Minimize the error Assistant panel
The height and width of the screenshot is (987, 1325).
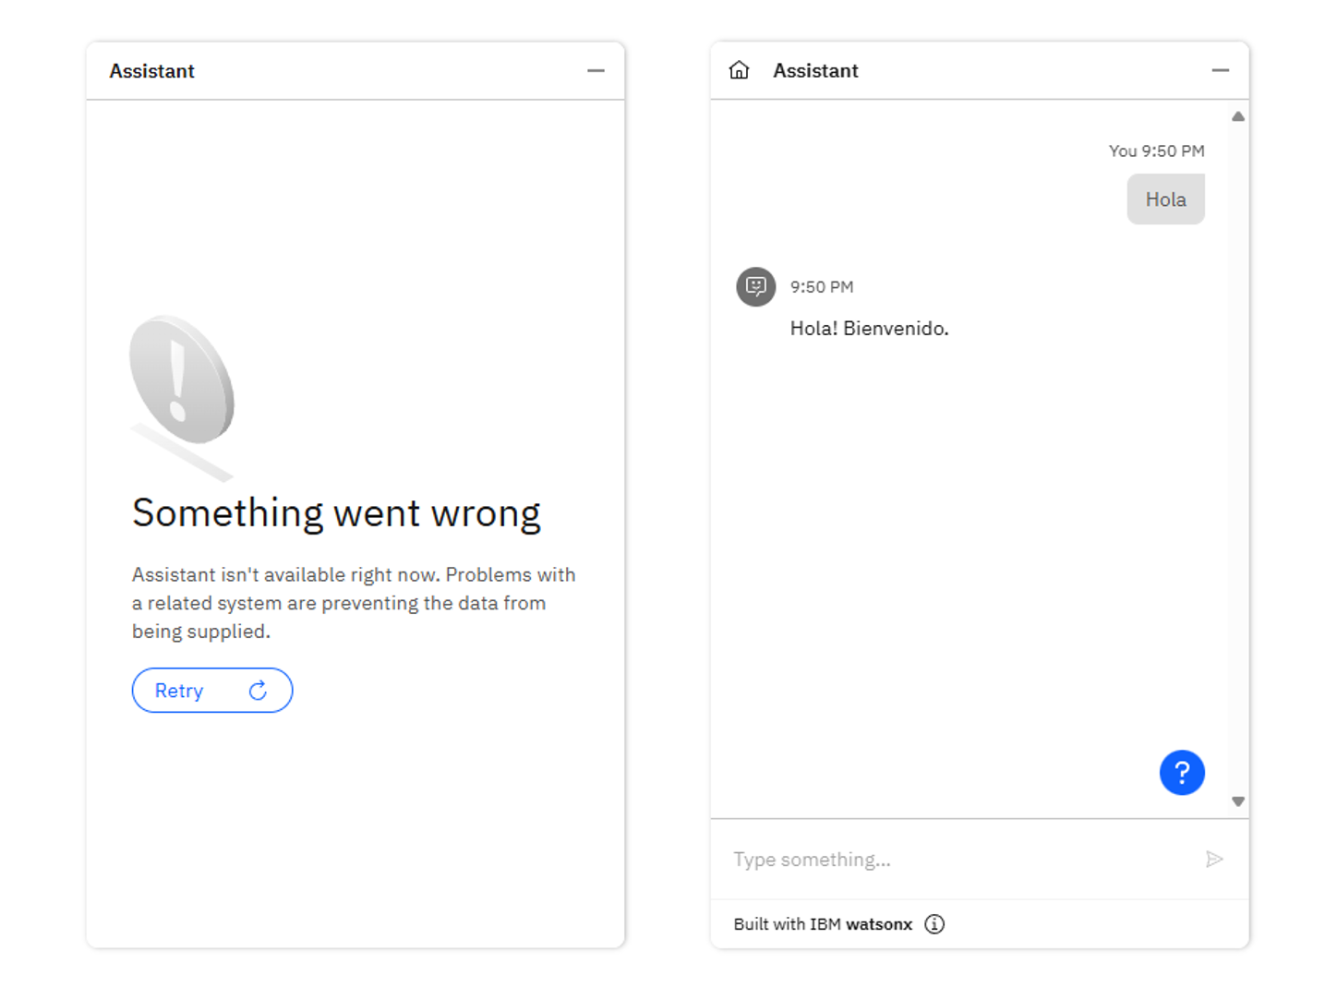point(596,70)
